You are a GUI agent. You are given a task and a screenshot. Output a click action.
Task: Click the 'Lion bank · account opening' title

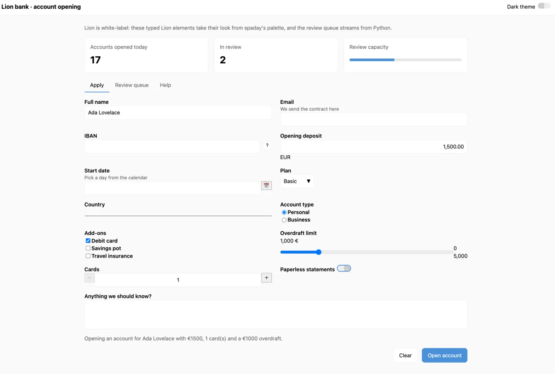(x=41, y=7)
